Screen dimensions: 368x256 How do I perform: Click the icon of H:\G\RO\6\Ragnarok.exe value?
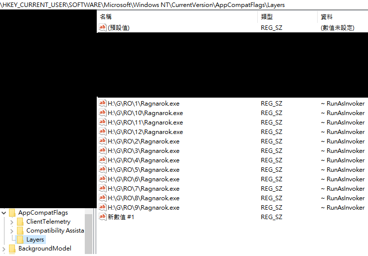(x=103, y=179)
